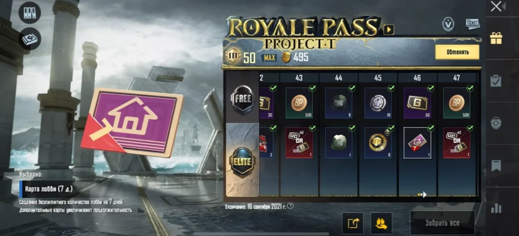Select the level 43 free BP 500 reward
This screenshot has width=519, height=236.
[299, 103]
